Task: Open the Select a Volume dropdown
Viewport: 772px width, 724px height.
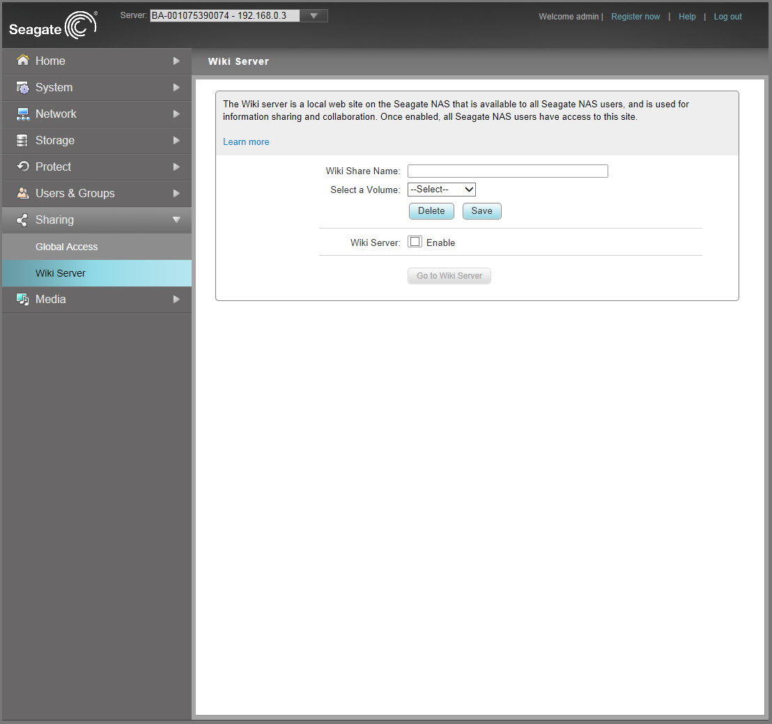Action: coord(442,189)
